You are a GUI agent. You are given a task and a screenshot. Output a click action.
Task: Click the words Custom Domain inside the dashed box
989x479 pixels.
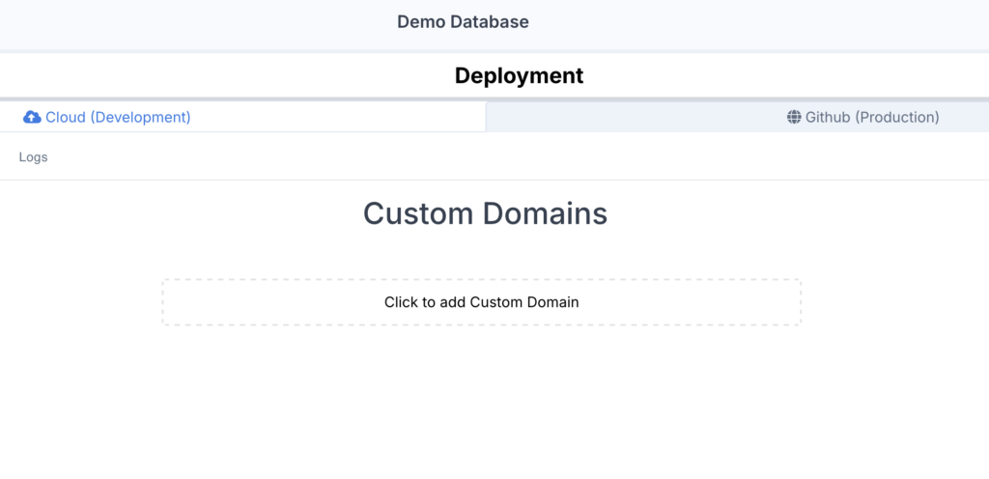(x=524, y=302)
